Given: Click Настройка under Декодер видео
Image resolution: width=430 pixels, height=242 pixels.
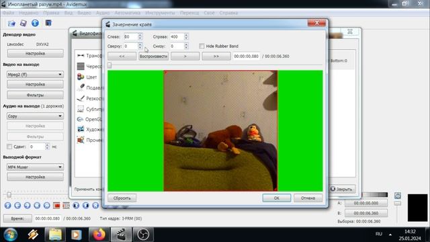Looking at the screenshot, I should (x=35, y=54).
